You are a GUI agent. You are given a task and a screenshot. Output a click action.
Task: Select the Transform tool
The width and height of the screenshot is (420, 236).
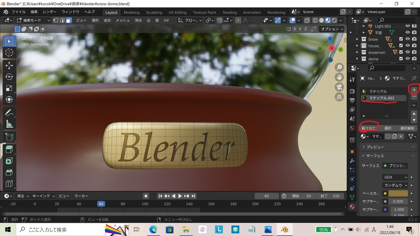click(9, 100)
